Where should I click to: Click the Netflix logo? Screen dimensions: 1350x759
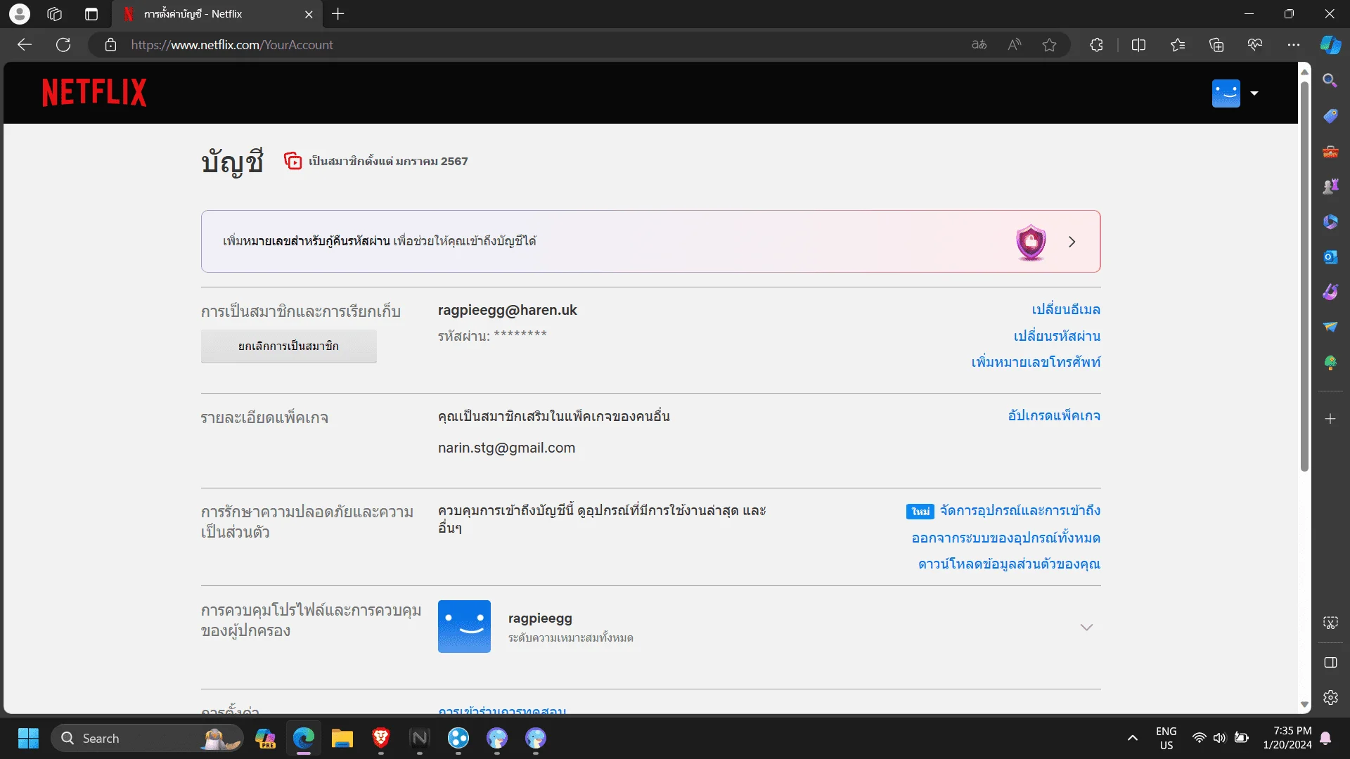(x=94, y=93)
